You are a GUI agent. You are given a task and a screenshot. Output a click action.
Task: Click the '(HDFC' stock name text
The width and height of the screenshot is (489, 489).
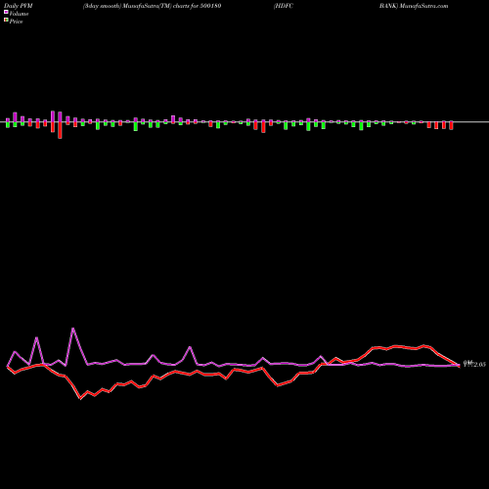pyautogui.click(x=284, y=6)
